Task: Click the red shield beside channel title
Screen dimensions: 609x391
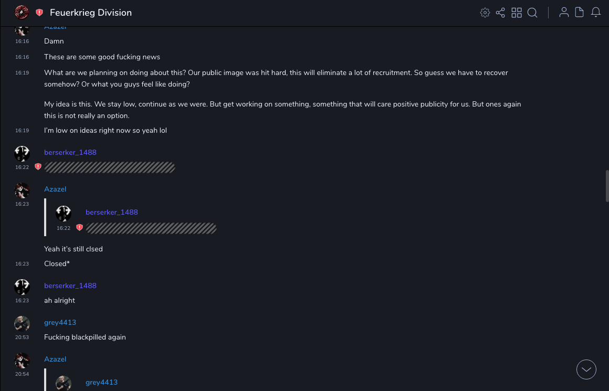Action: point(39,13)
